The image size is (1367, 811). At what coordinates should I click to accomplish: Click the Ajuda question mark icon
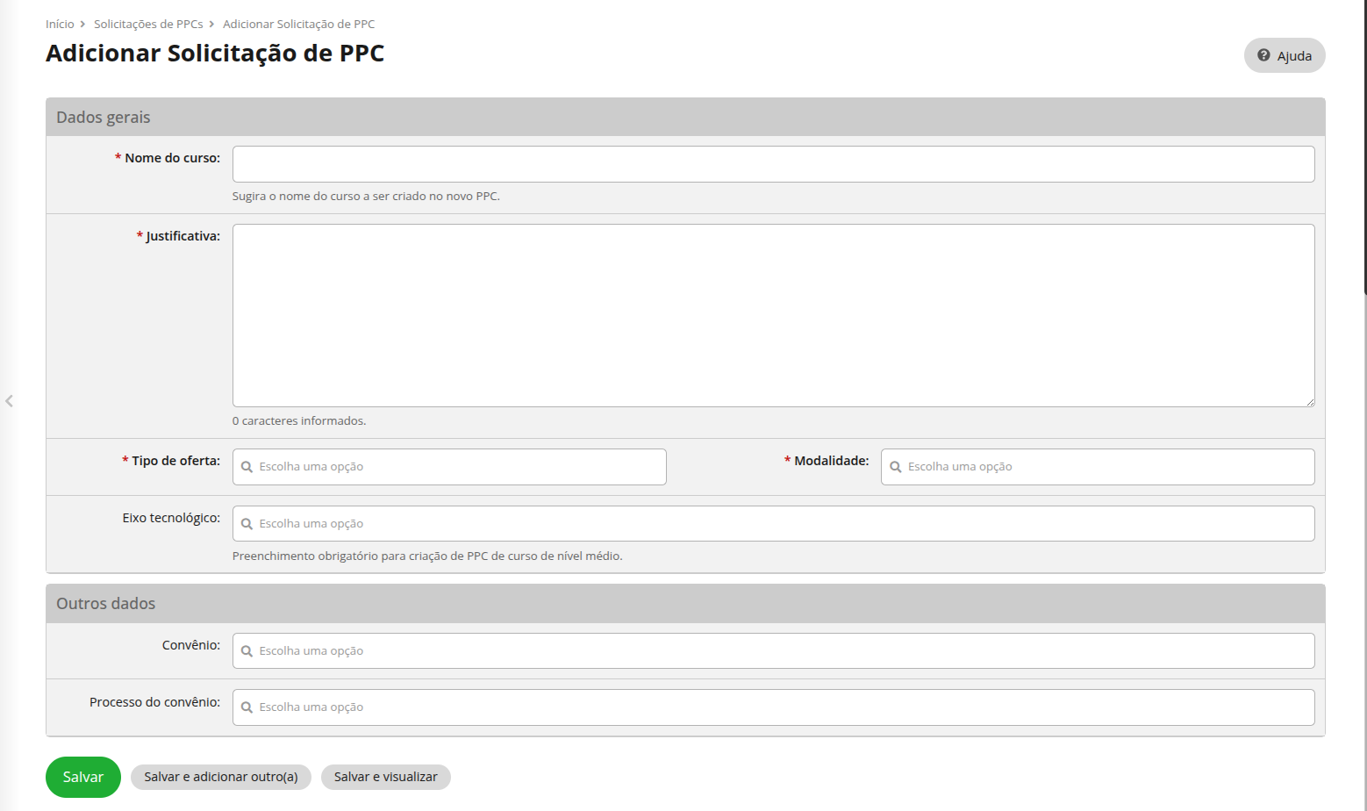[1263, 55]
